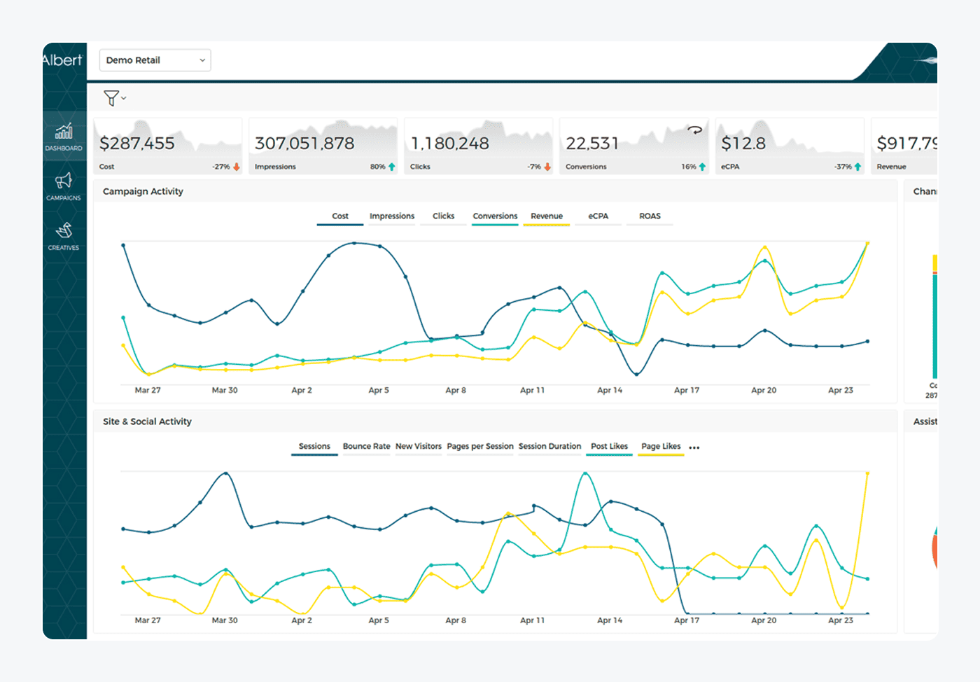Toggle the Cost series in Campaign Activity

click(340, 216)
